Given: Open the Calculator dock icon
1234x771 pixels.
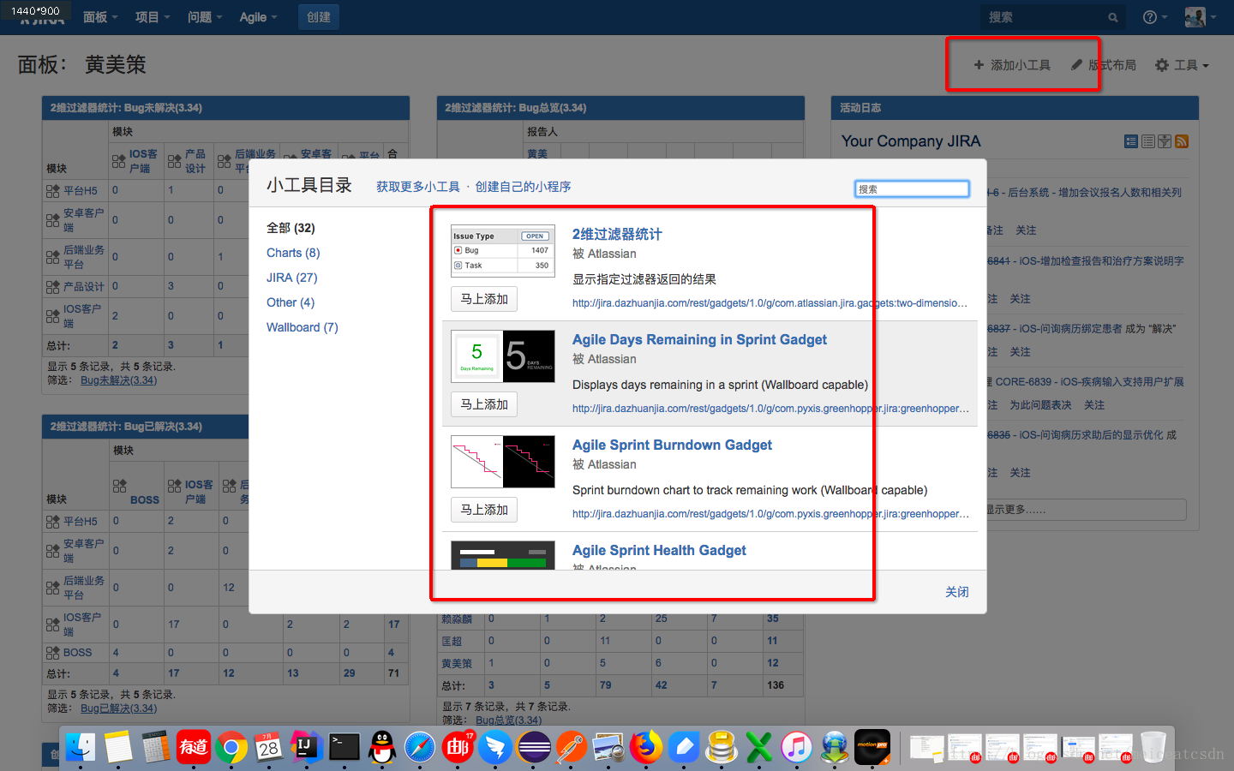Looking at the screenshot, I should (x=156, y=748).
